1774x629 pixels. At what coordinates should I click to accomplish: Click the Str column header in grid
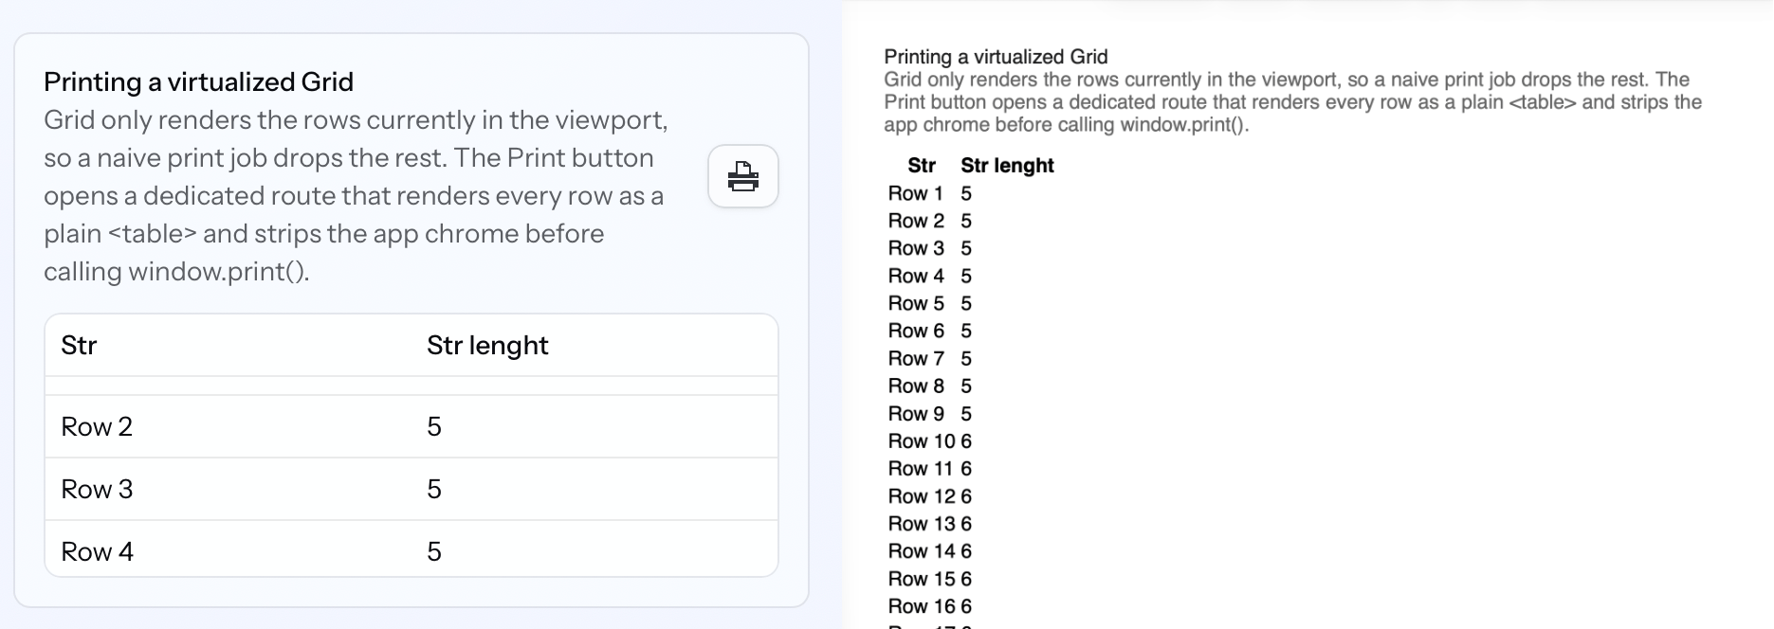pyautogui.click(x=79, y=345)
